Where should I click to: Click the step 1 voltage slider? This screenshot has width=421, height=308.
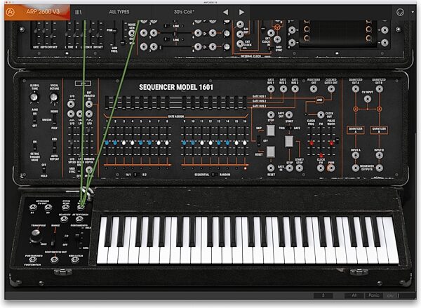(107, 142)
